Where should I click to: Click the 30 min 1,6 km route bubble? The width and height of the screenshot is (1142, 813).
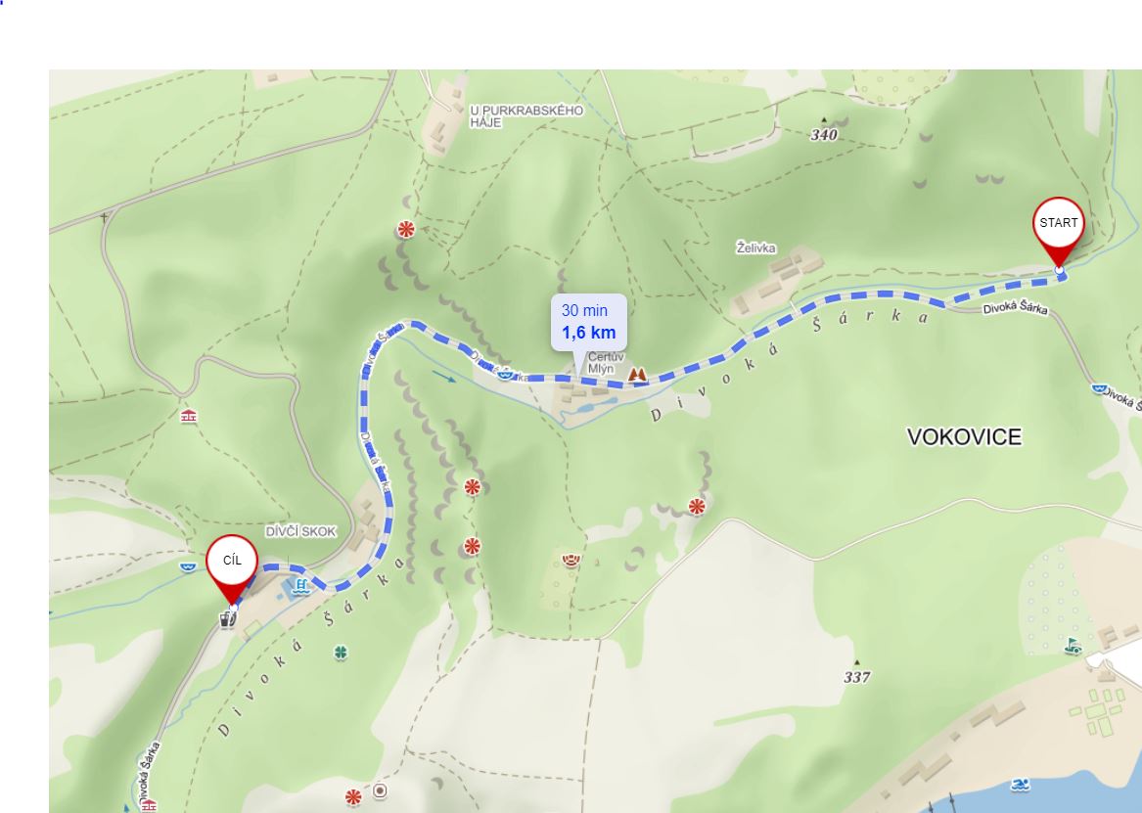[588, 323]
